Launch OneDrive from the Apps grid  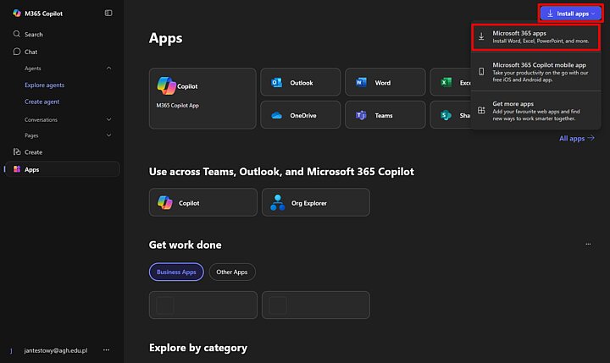(x=300, y=115)
